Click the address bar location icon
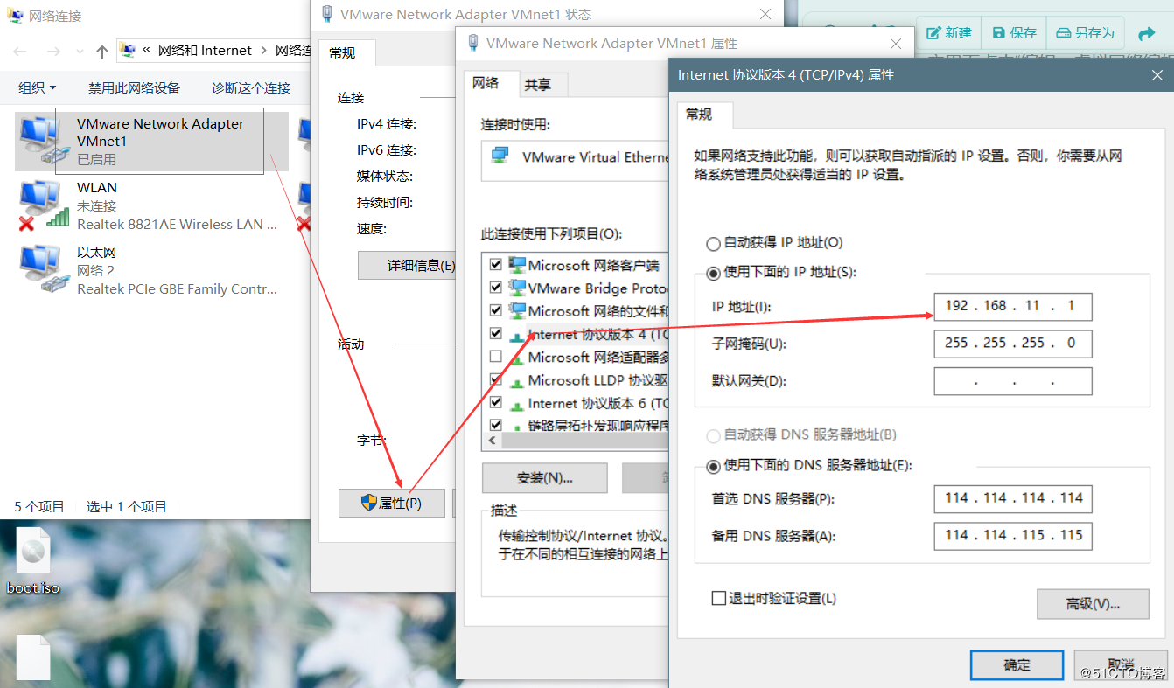This screenshot has width=1174, height=688. pos(127,51)
